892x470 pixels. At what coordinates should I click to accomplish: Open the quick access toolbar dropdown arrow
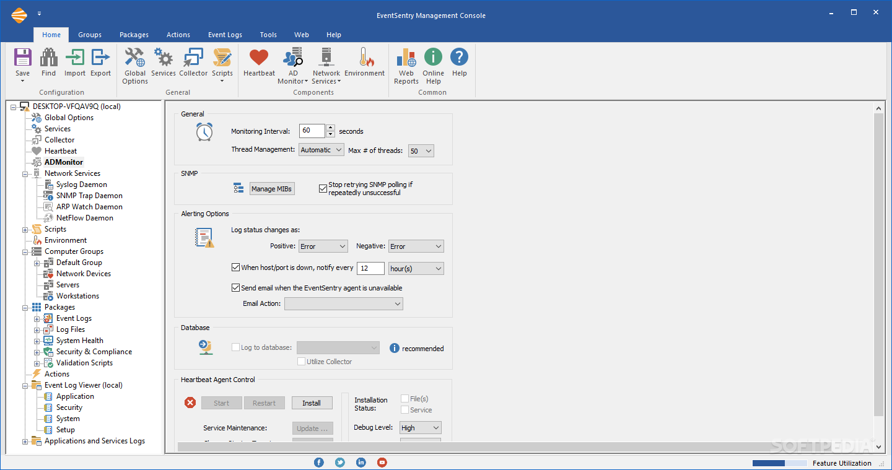[39, 14]
